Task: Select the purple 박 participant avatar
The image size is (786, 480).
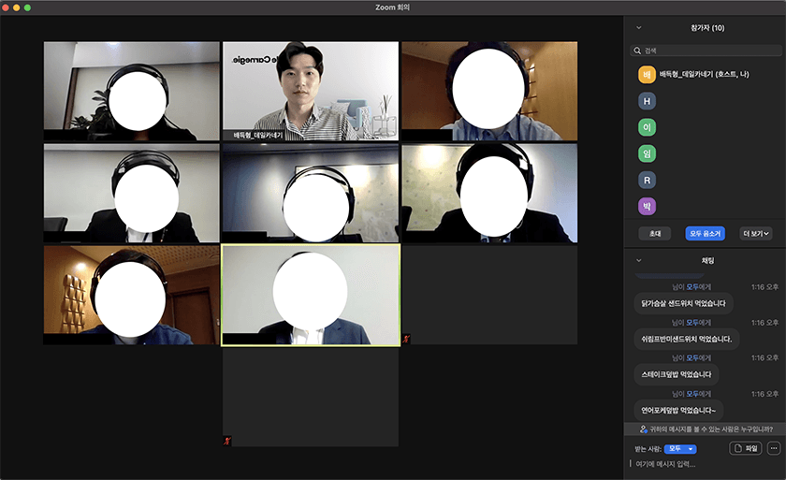Action: pyautogui.click(x=647, y=206)
